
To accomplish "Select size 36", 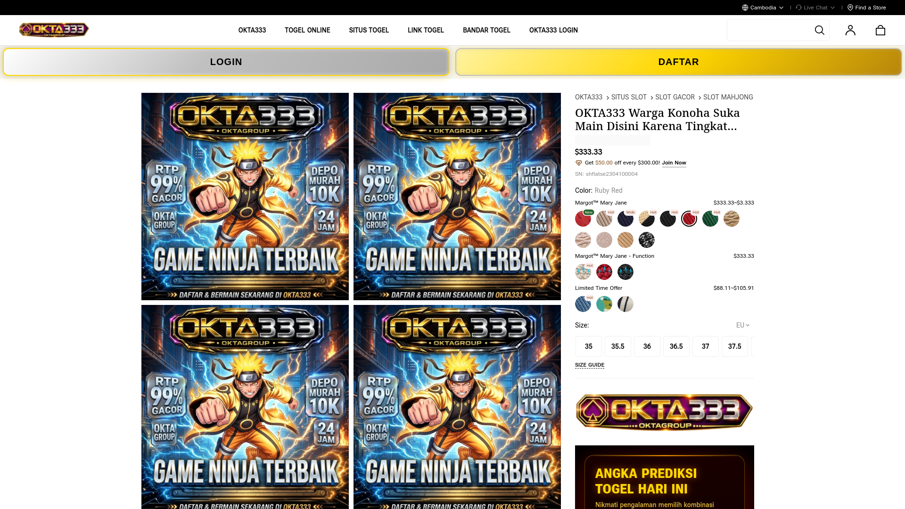I will click(647, 346).
